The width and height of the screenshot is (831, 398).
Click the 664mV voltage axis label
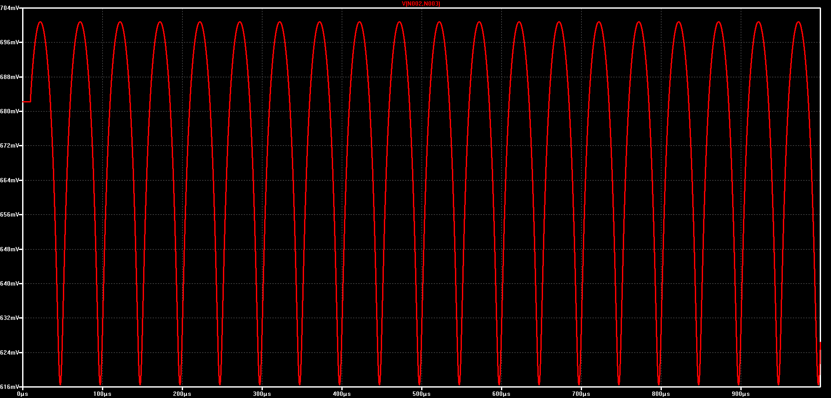[10, 180]
